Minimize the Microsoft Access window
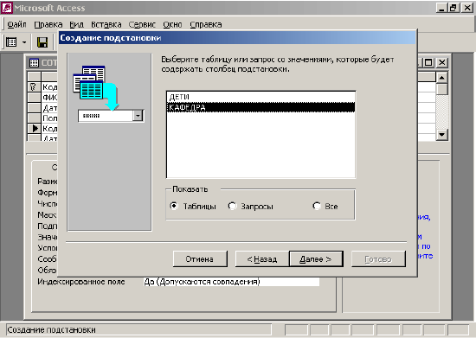The image size is (476, 338). click(x=441, y=8)
